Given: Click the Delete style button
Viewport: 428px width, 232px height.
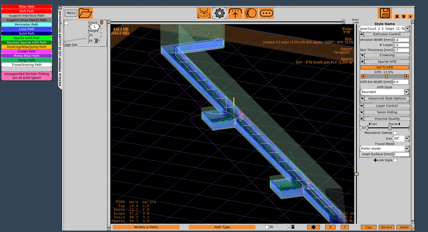Looking at the screenshot, I should [404, 227].
